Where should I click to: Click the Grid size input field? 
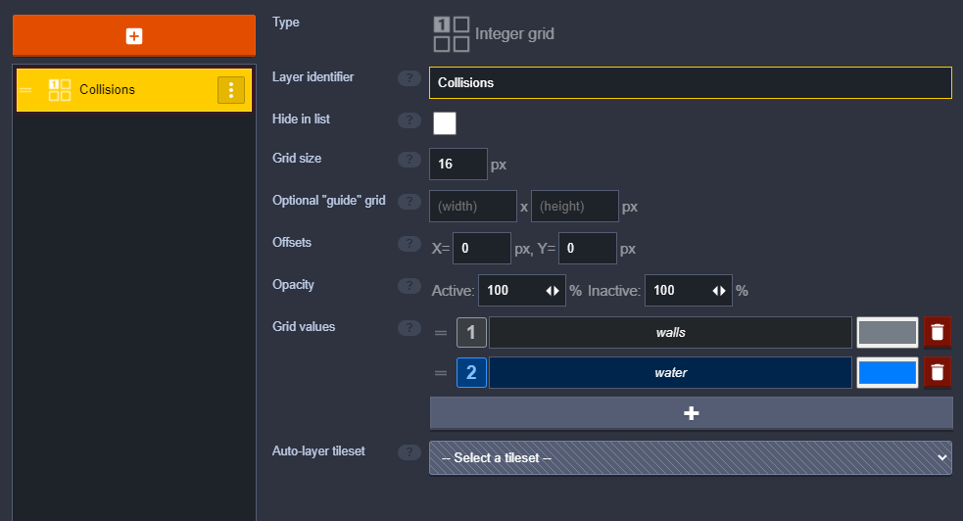[x=458, y=164]
